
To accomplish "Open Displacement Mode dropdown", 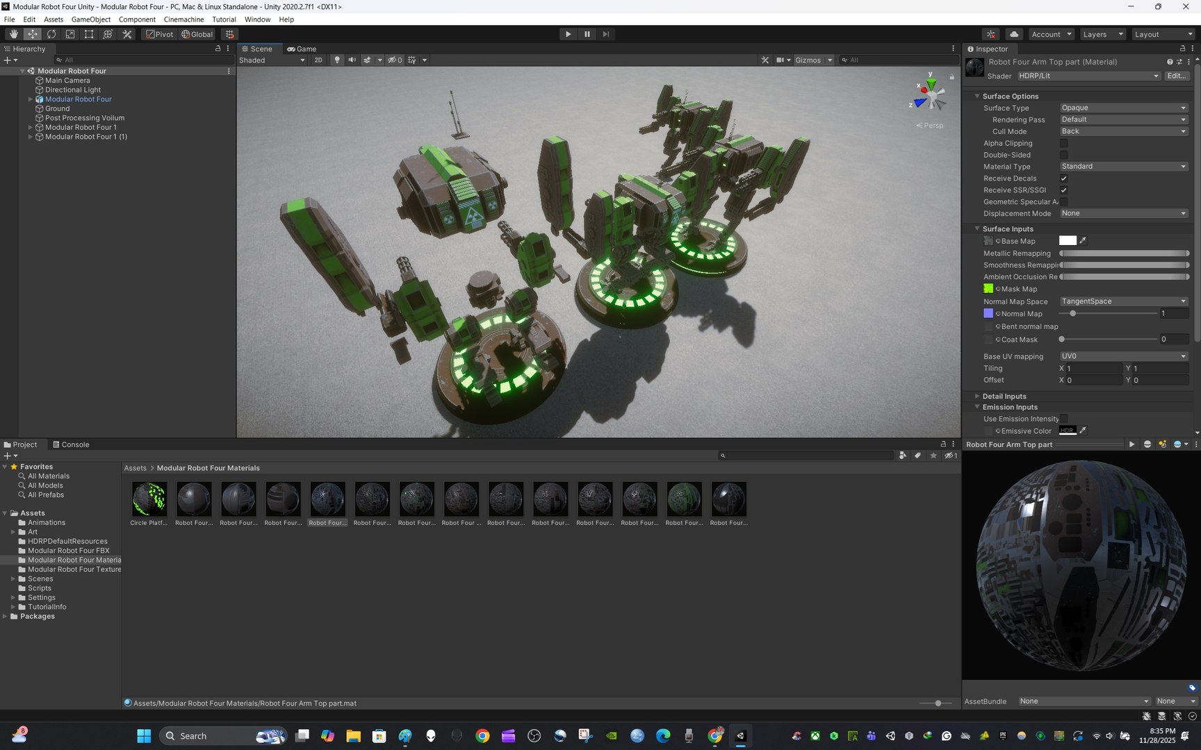I will [x=1124, y=213].
